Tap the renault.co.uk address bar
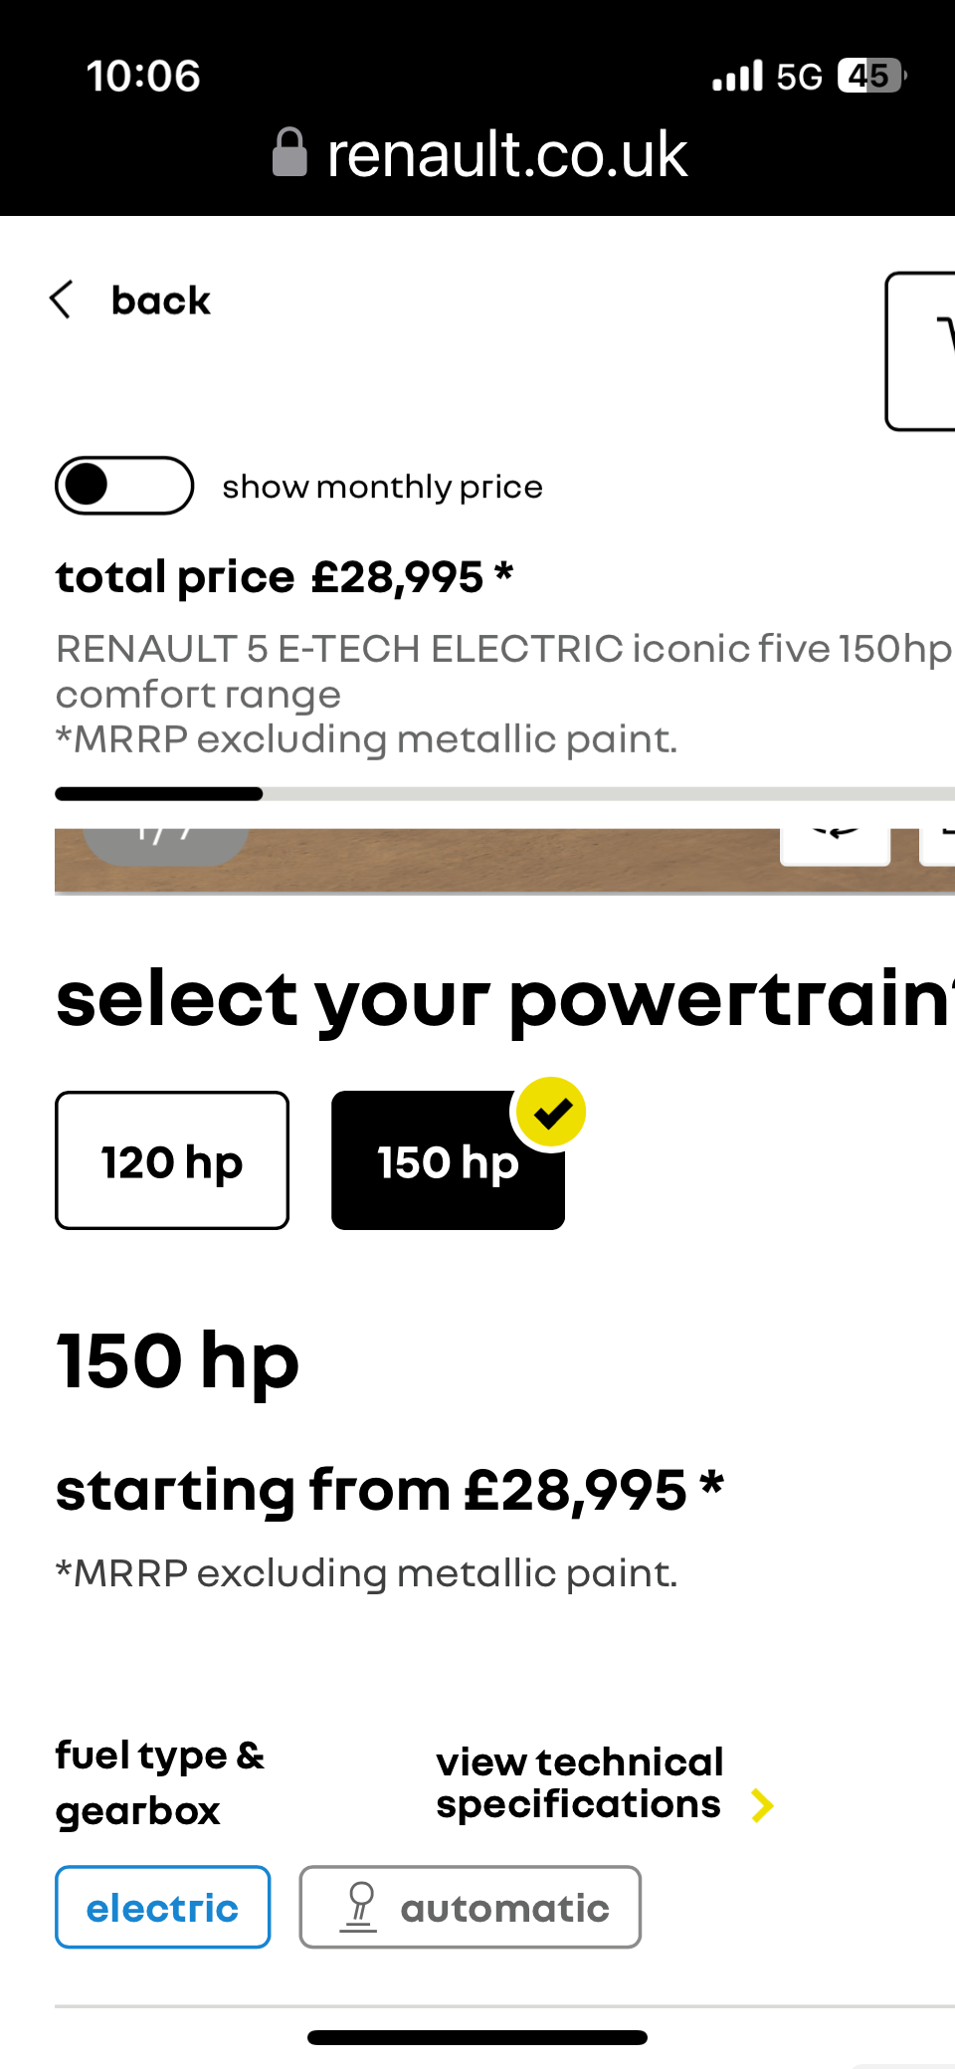955x2069 pixels. (506, 155)
